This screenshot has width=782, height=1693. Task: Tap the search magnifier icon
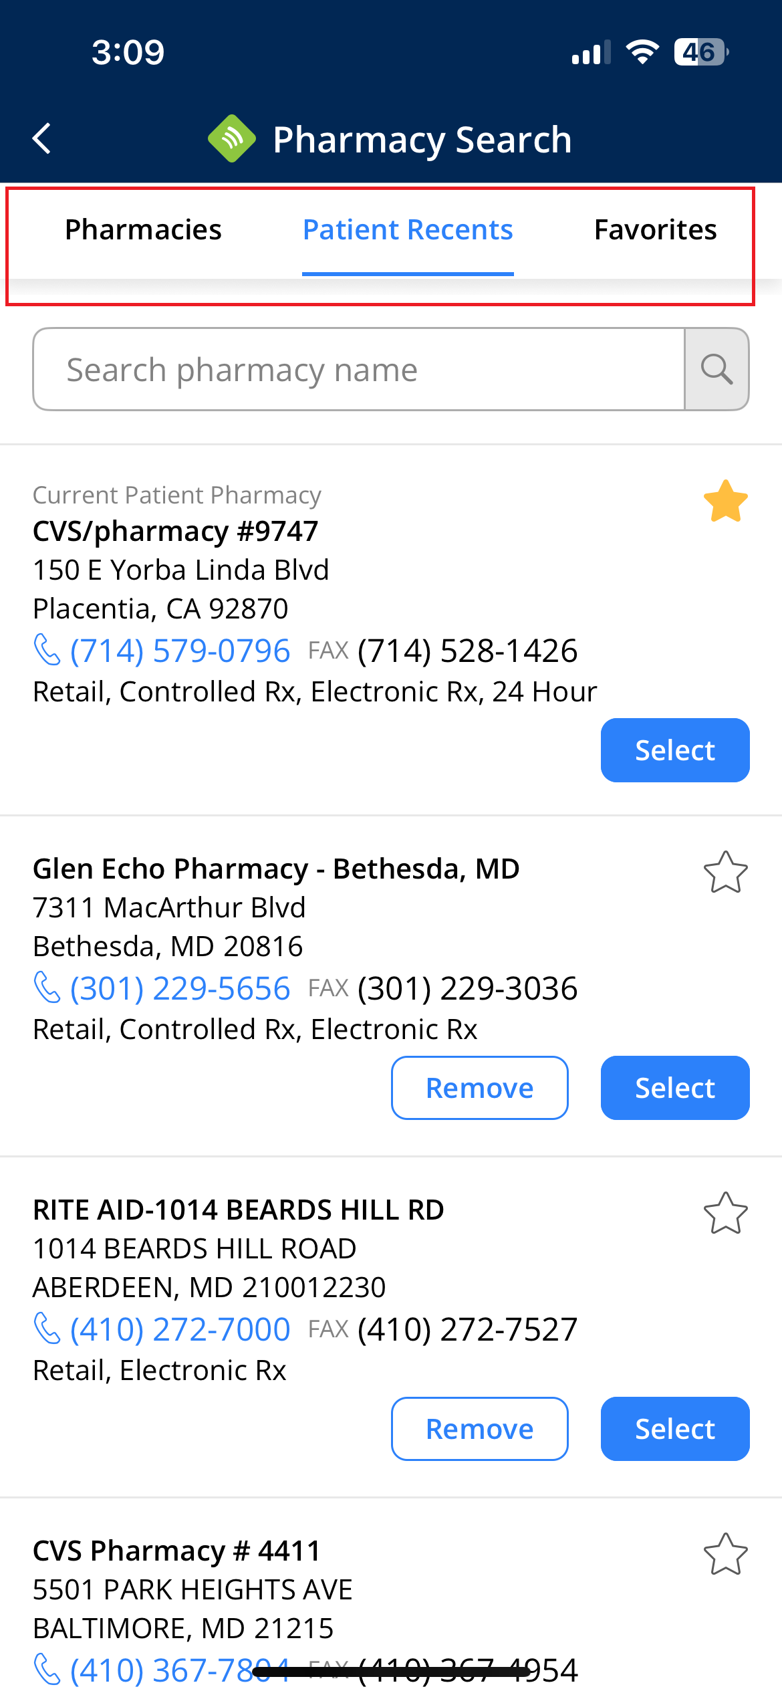(x=716, y=369)
